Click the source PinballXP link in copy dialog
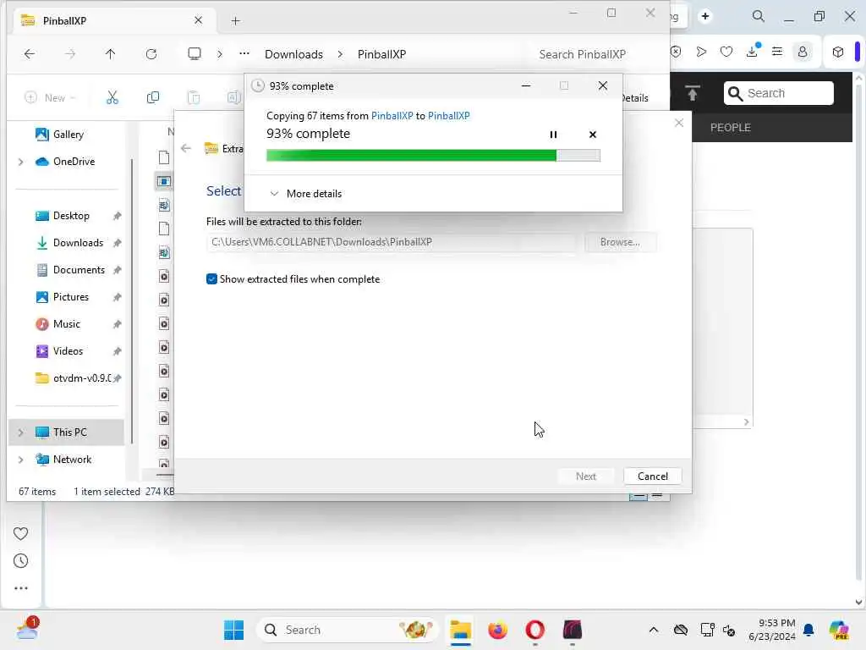The width and height of the screenshot is (866, 650). pyautogui.click(x=392, y=115)
